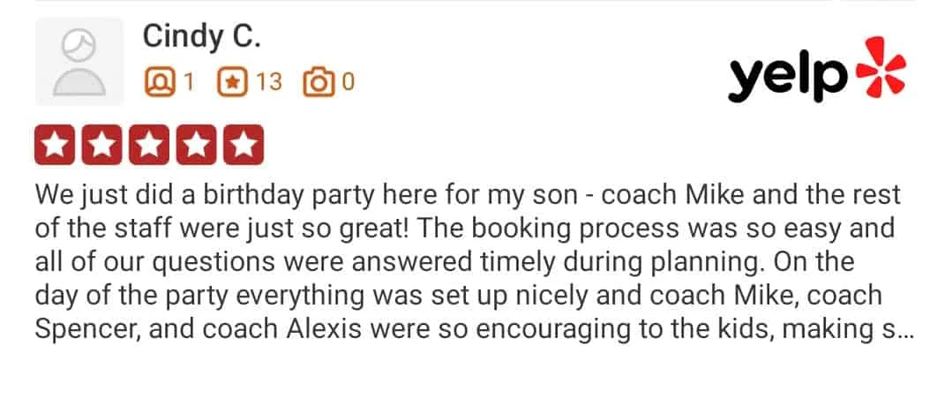This screenshot has width=945, height=413.
Task: Open Cindy C.'s default profile avatar
Action: 79,62
